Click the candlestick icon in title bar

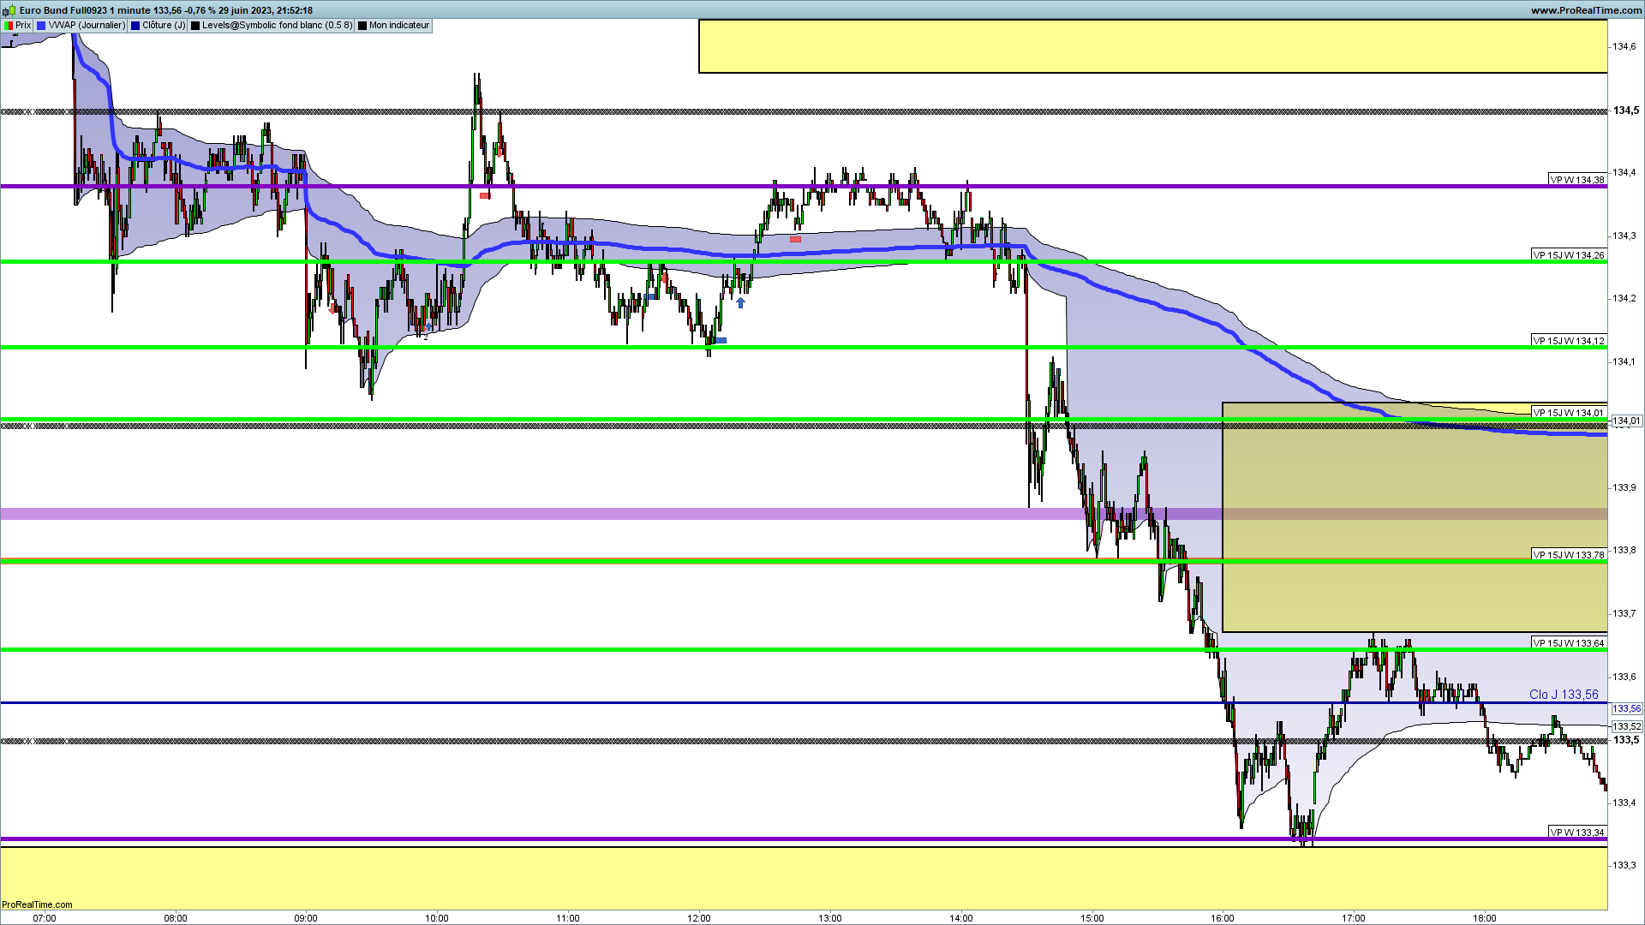click(9, 10)
